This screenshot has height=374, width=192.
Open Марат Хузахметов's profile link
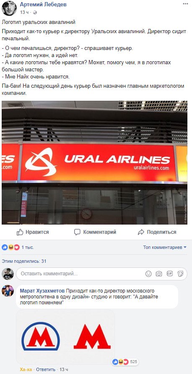coord(42,291)
